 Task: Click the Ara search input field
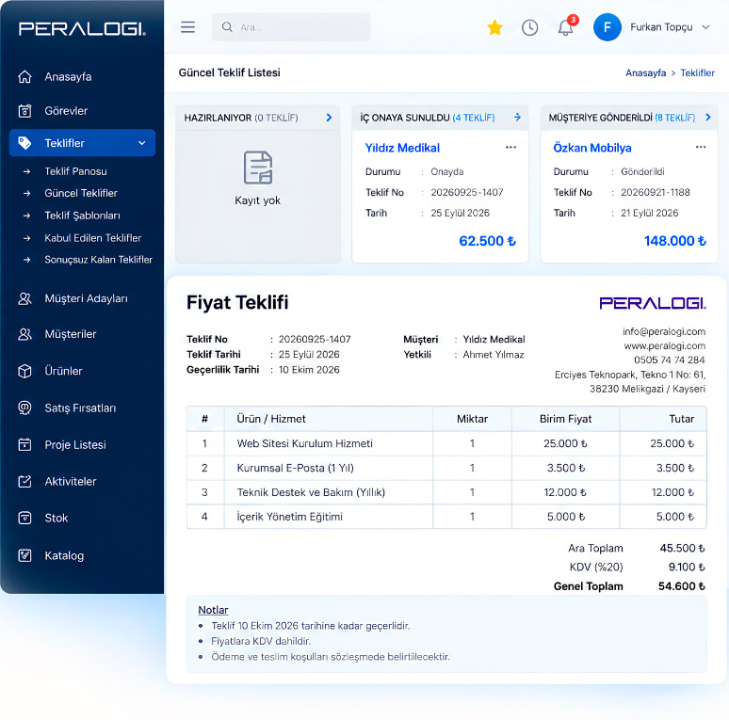[x=291, y=27]
